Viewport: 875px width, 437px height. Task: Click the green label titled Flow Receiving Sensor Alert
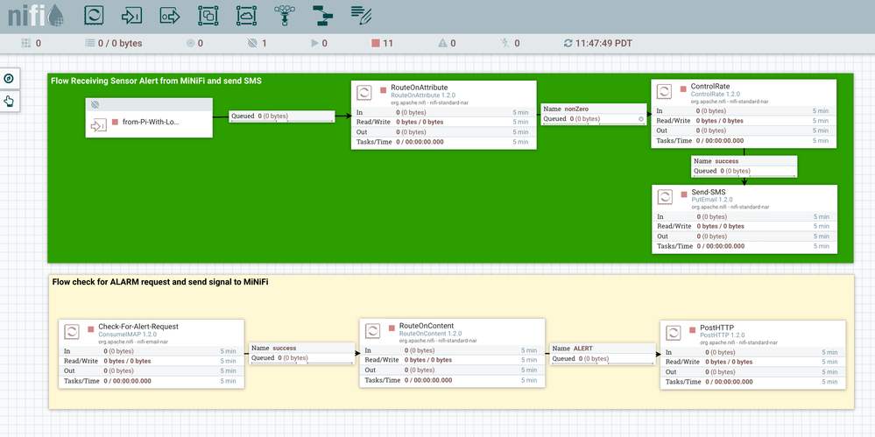[157, 81]
